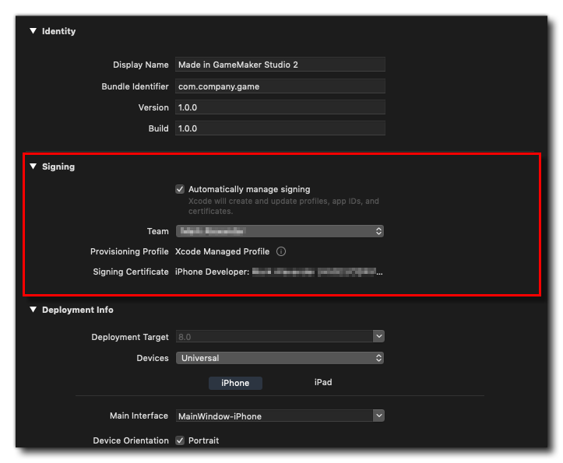Click the Version number field
This screenshot has width=563, height=463.
[x=280, y=107]
